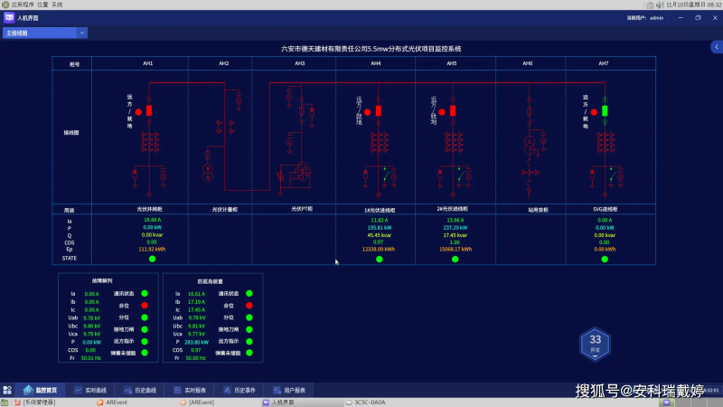Expand the side panel arrow at right edge
Viewport: 723px width, 407px height.
click(x=717, y=47)
